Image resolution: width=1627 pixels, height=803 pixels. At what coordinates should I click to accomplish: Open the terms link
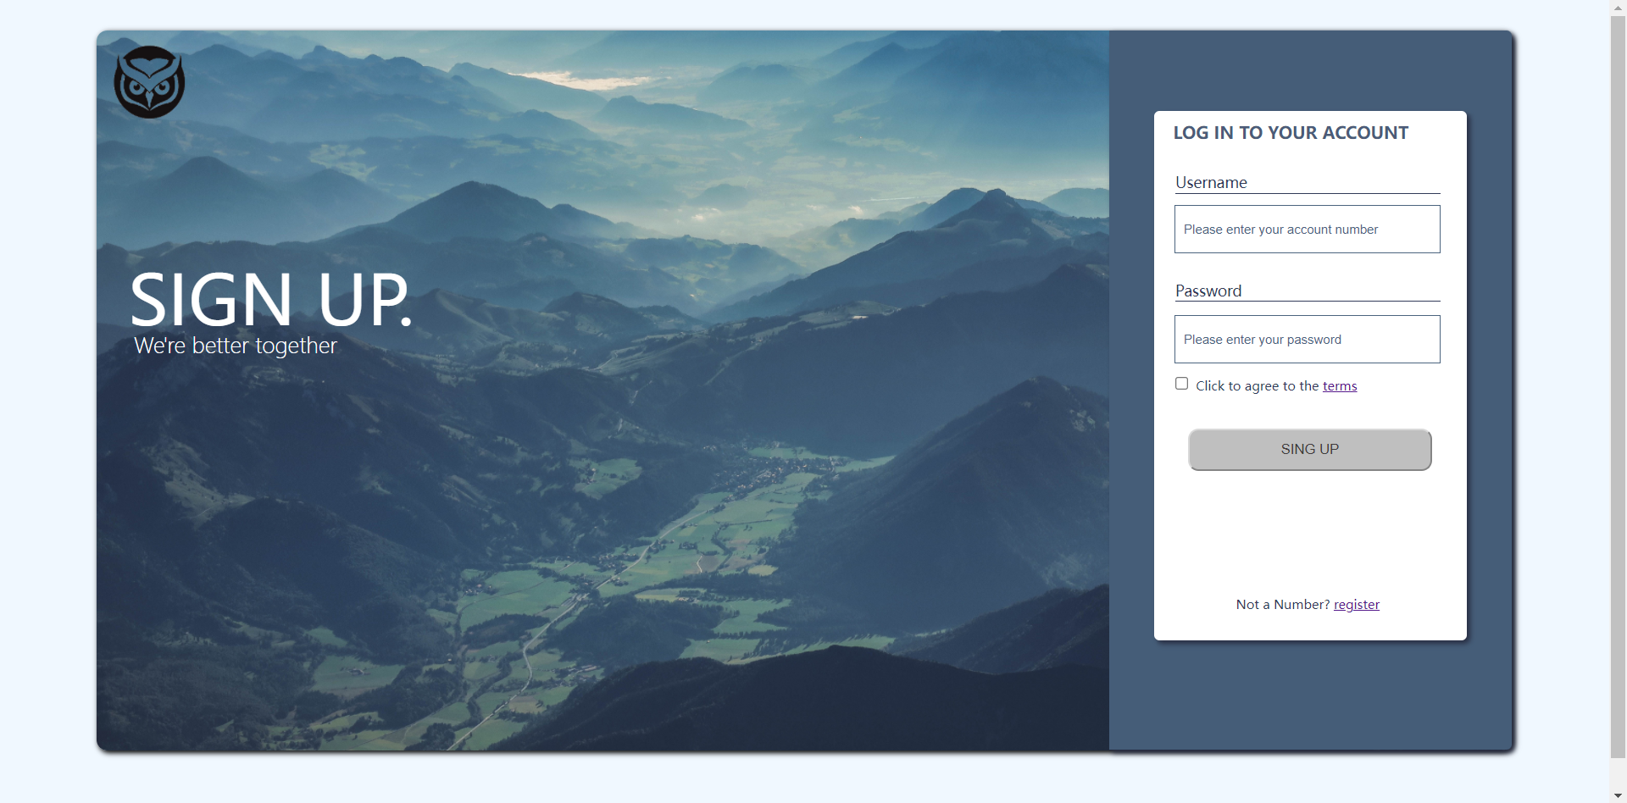[x=1340, y=386]
